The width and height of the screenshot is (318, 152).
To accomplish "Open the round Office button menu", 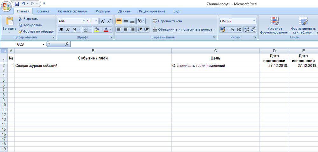I will [x=6, y=6].
